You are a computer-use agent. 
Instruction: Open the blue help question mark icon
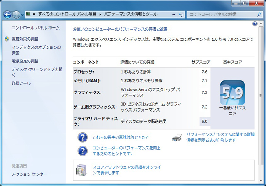(x=255, y=24)
